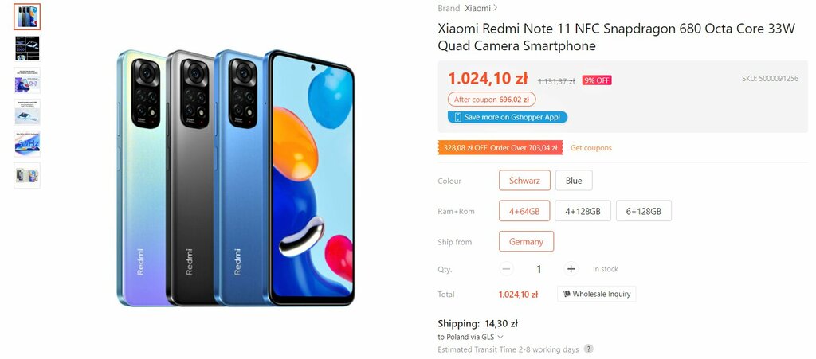View the 90Hz display thumbnail

coord(27,144)
